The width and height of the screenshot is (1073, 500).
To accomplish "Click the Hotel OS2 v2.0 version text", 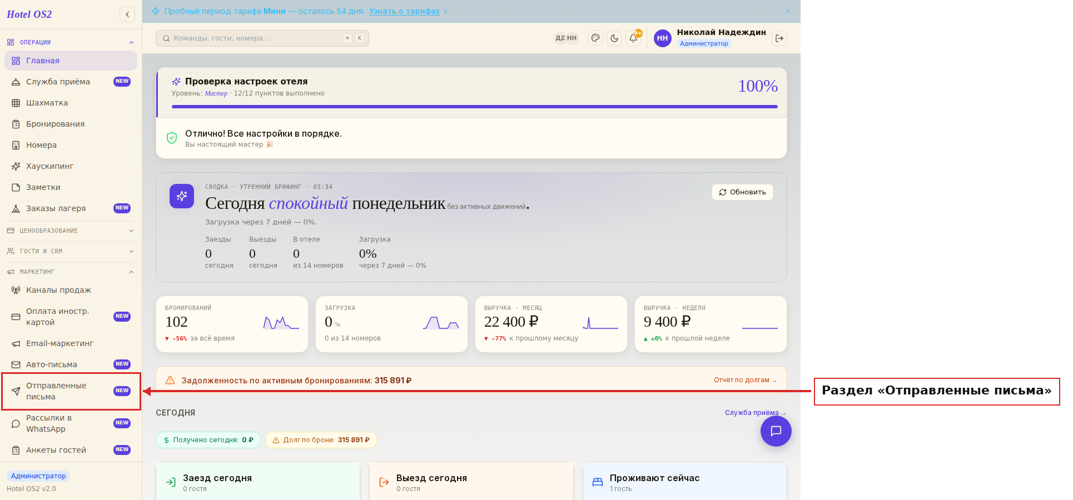I will click(x=31, y=489).
